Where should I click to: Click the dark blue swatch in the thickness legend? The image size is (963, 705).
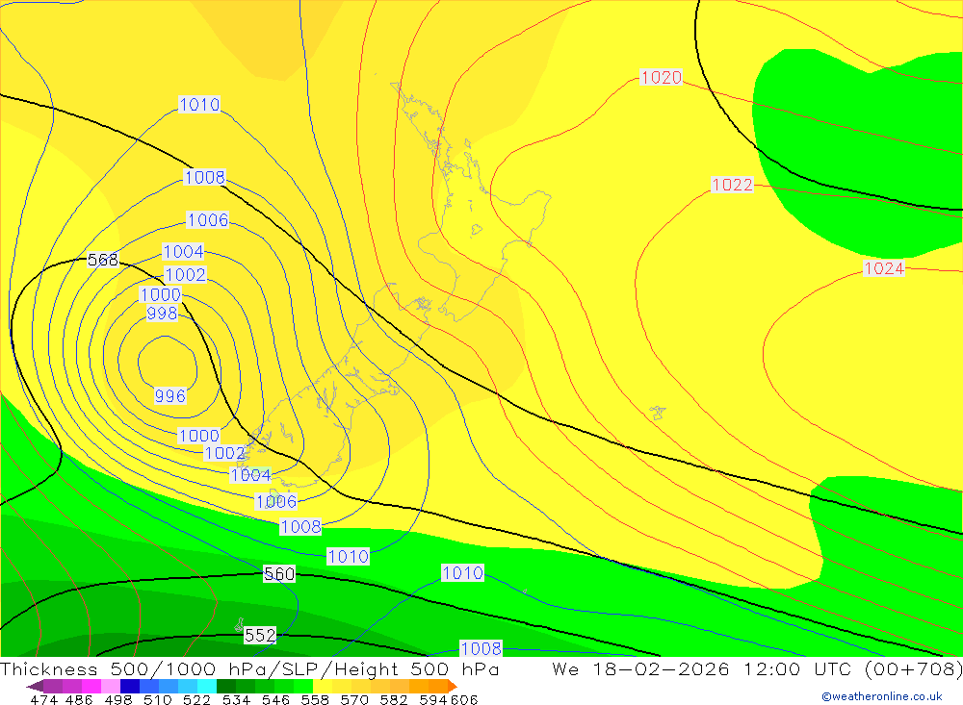[130, 686]
